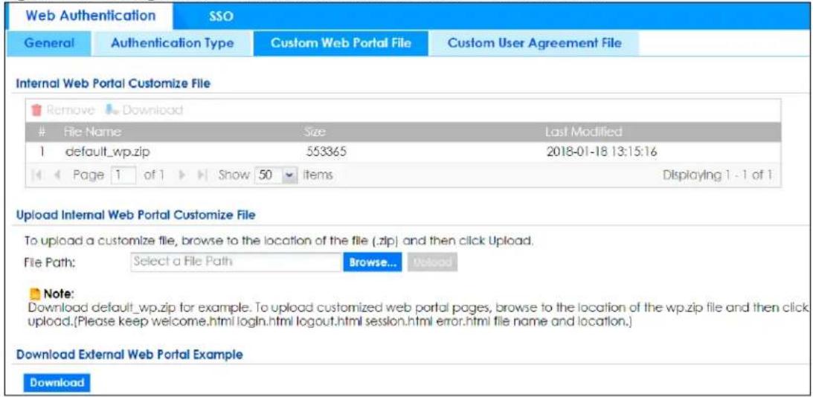
Task: Click the Remove trash icon
Action: click(x=36, y=110)
